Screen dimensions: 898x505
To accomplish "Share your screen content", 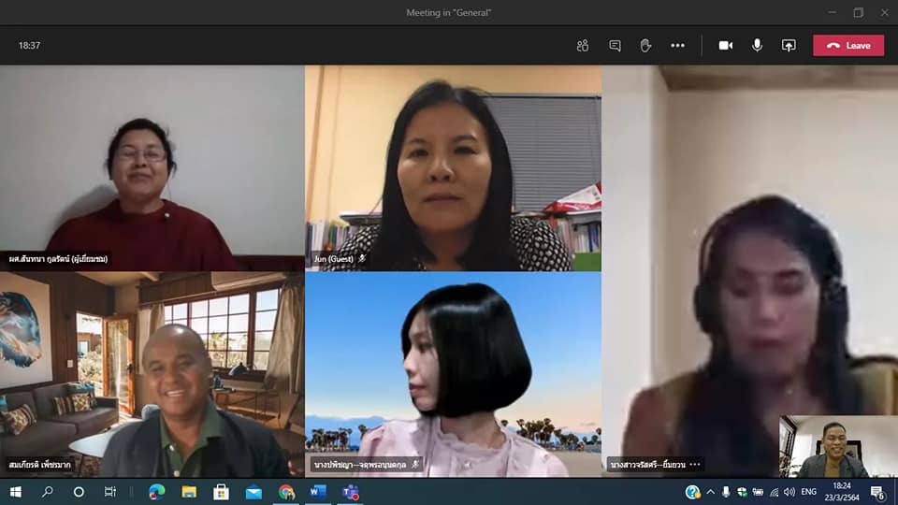I will pyautogui.click(x=789, y=45).
